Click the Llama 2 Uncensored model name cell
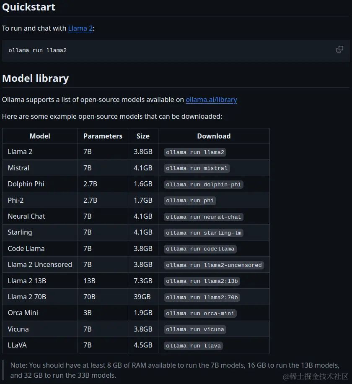Screen dimensions: 352x384 [40, 265]
